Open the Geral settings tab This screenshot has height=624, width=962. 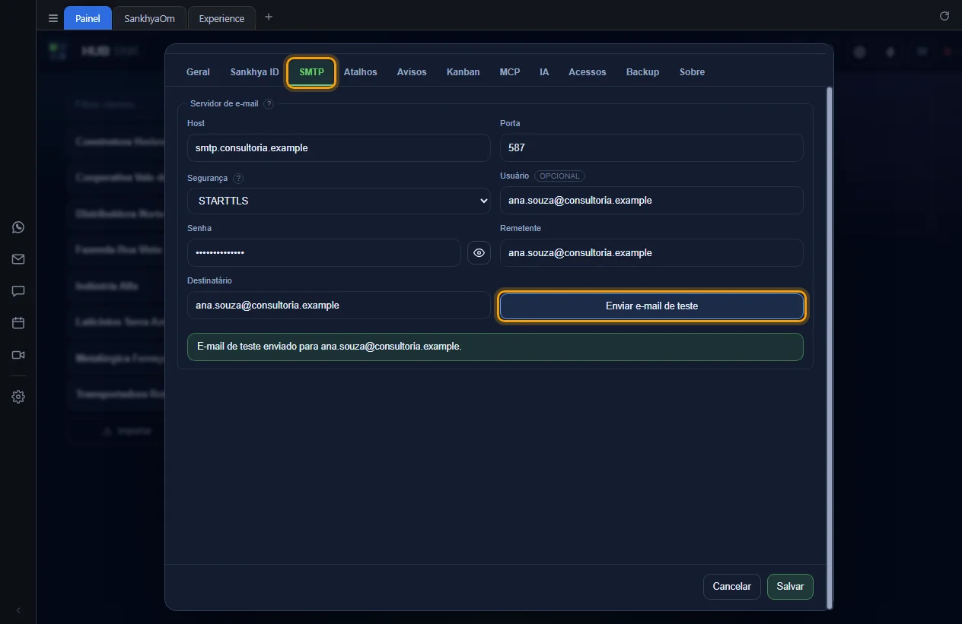coord(198,72)
